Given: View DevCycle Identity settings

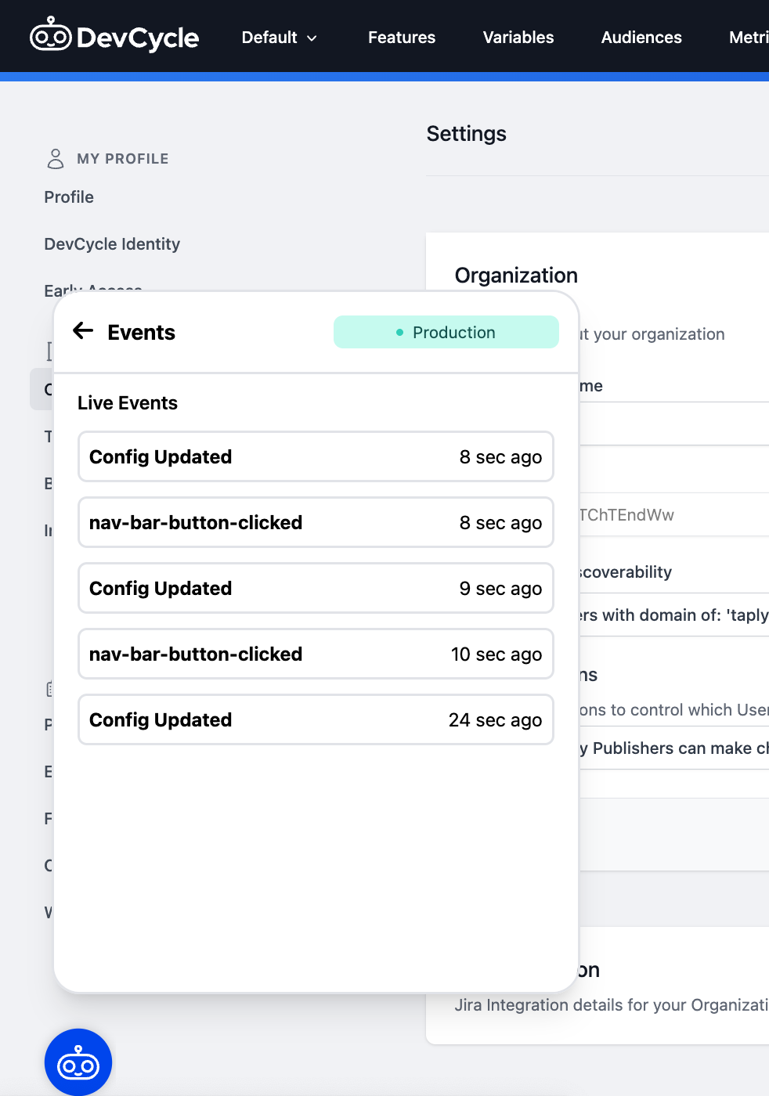Looking at the screenshot, I should coord(112,243).
